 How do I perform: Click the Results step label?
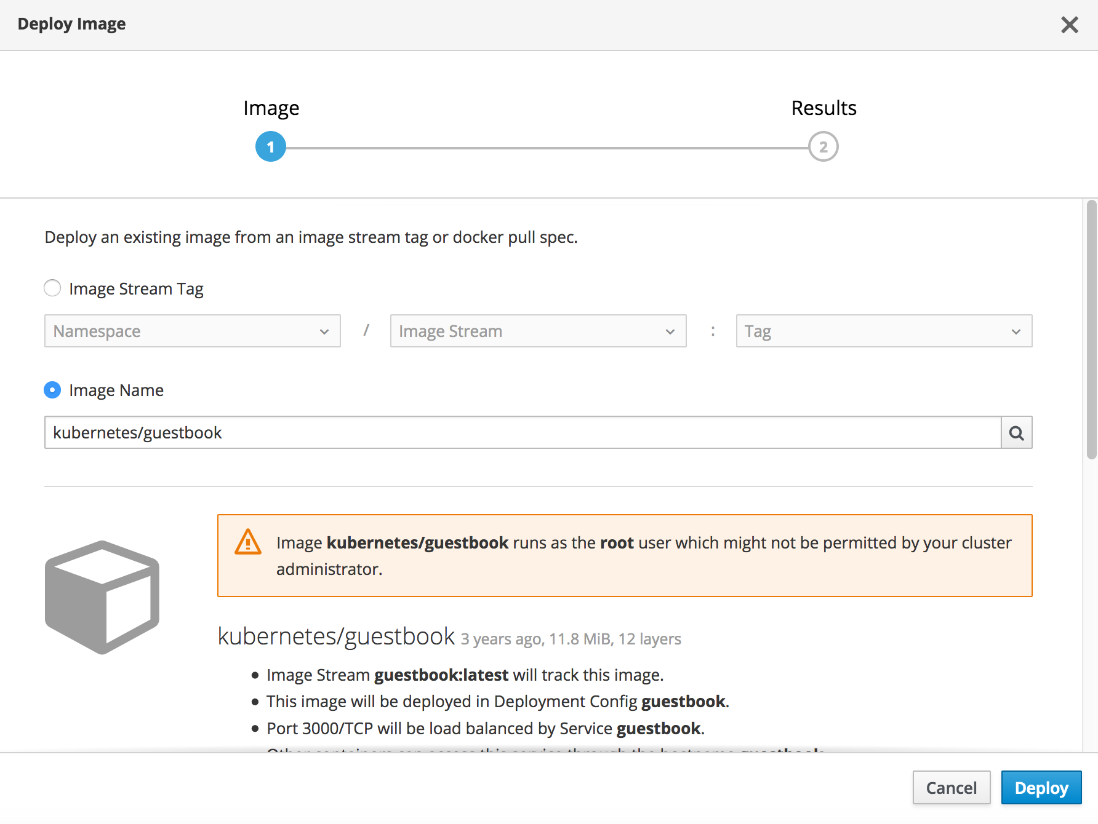[824, 108]
